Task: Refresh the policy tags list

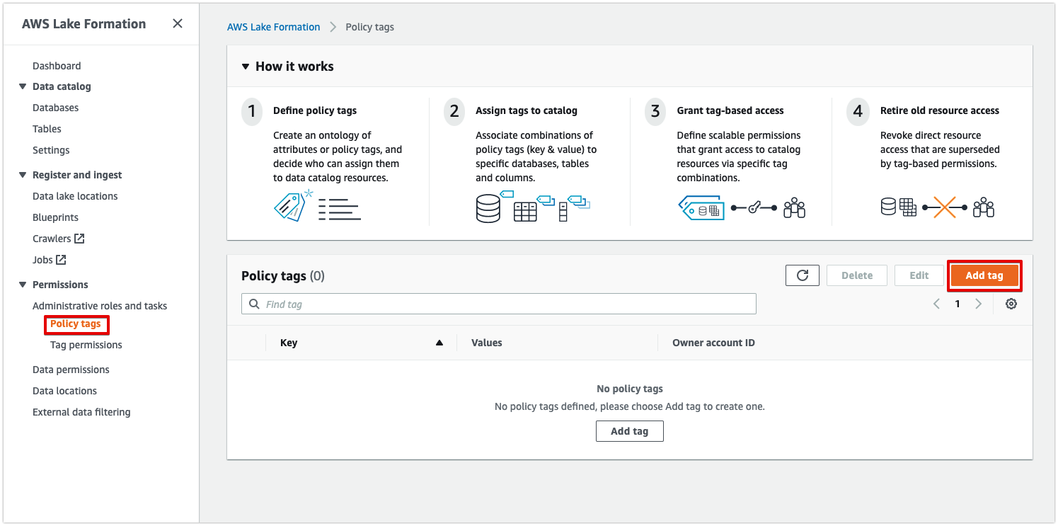Action: tap(802, 275)
